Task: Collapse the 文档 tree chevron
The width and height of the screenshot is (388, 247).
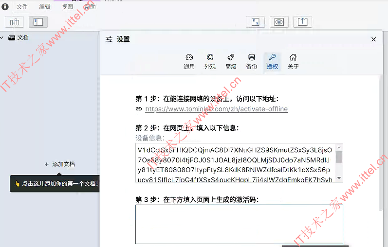Action: (2, 38)
